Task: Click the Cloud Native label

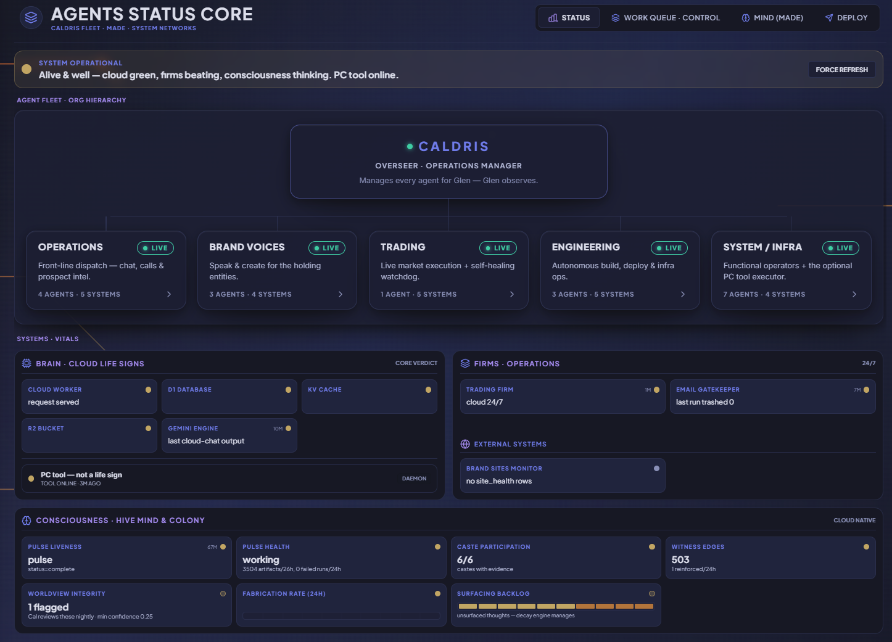Action: 854,521
